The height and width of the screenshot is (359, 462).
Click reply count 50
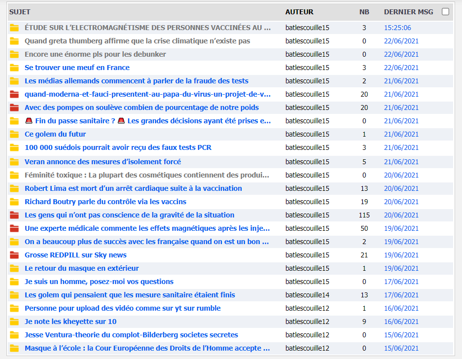[364, 228]
